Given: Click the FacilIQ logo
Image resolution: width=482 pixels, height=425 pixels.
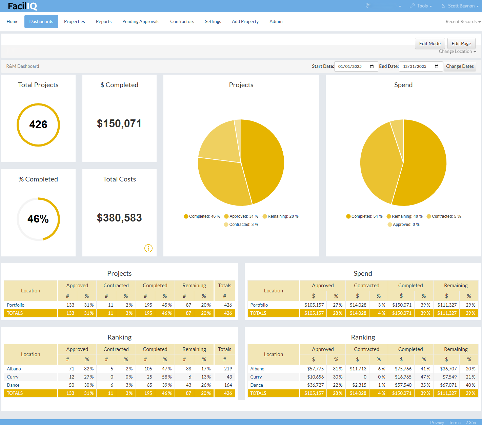Looking at the screenshot, I should click(22, 6).
